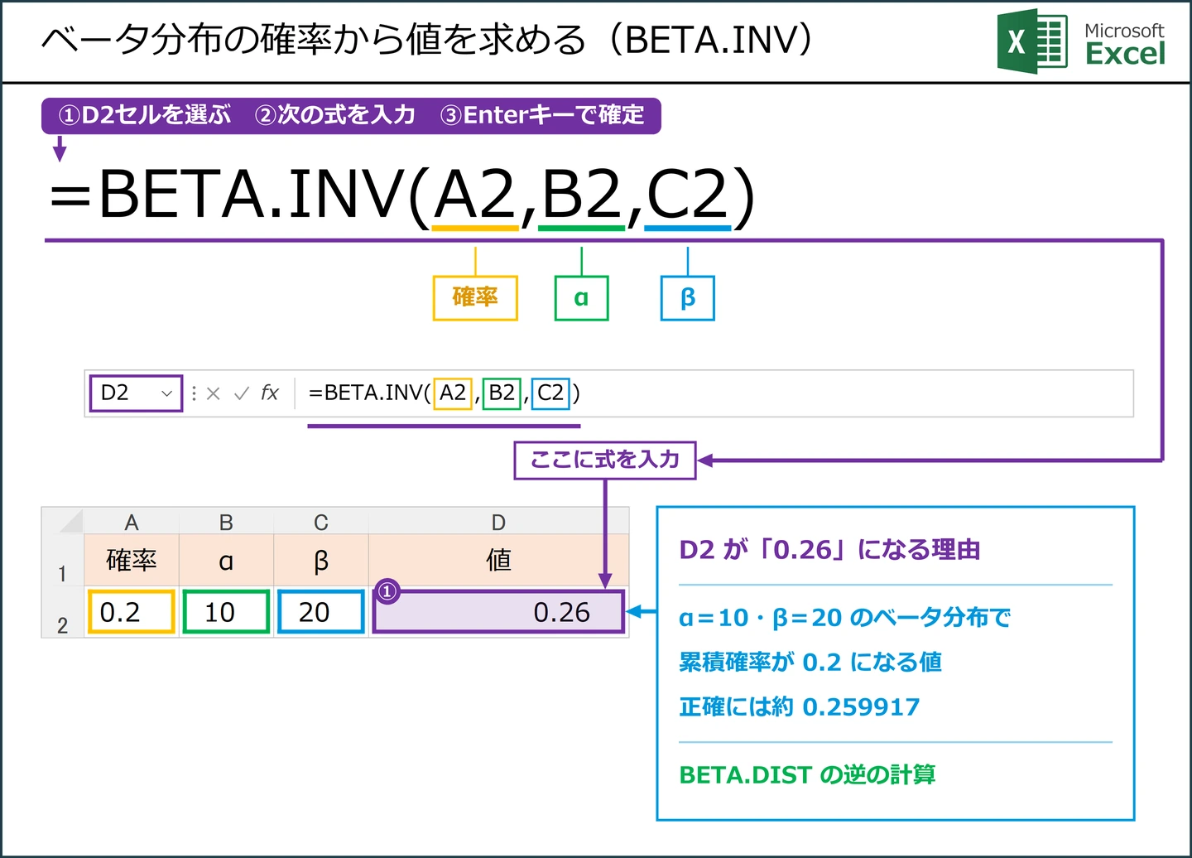Click the B2 reference in formula bar
The height and width of the screenshot is (858, 1192).
pos(502,393)
